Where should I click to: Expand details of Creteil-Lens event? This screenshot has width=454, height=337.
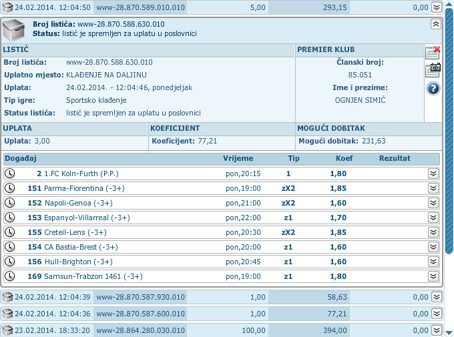(x=433, y=232)
